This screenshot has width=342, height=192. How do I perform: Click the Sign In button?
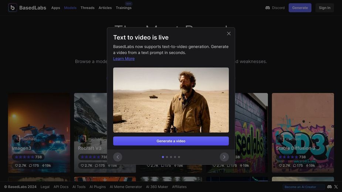pos(325,8)
